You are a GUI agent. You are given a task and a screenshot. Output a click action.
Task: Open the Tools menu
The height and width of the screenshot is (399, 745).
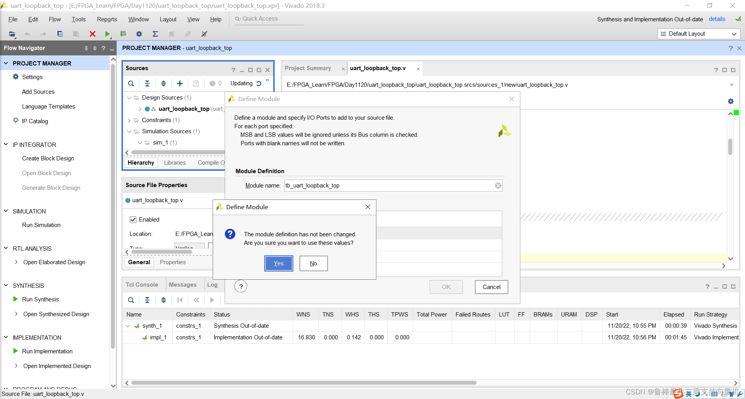pyautogui.click(x=78, y=19)
